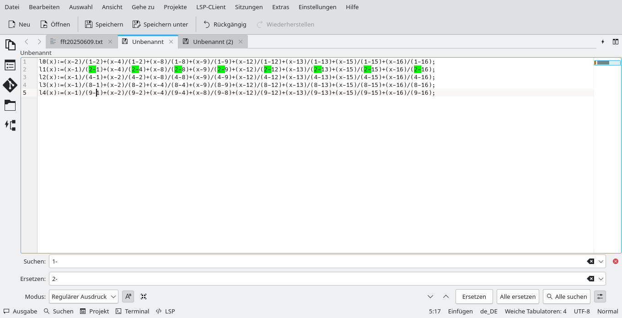Open the Modus dropdown with Regulärer Ausdruck
The width and height of the screenshot is (622, 318).
[84, 297]
